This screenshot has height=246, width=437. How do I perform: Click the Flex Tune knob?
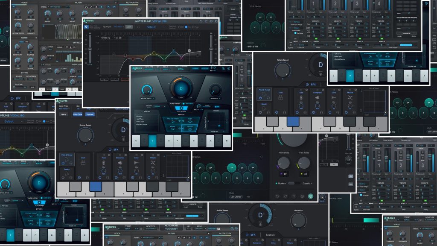(x=304, y=163)
